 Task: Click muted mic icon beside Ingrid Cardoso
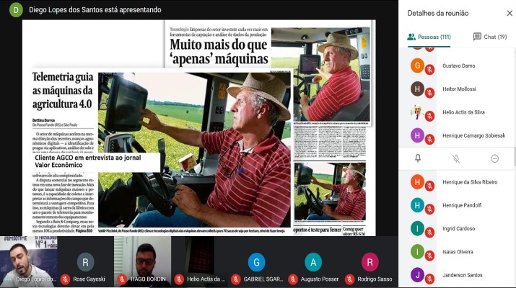(x=429, y=233)
